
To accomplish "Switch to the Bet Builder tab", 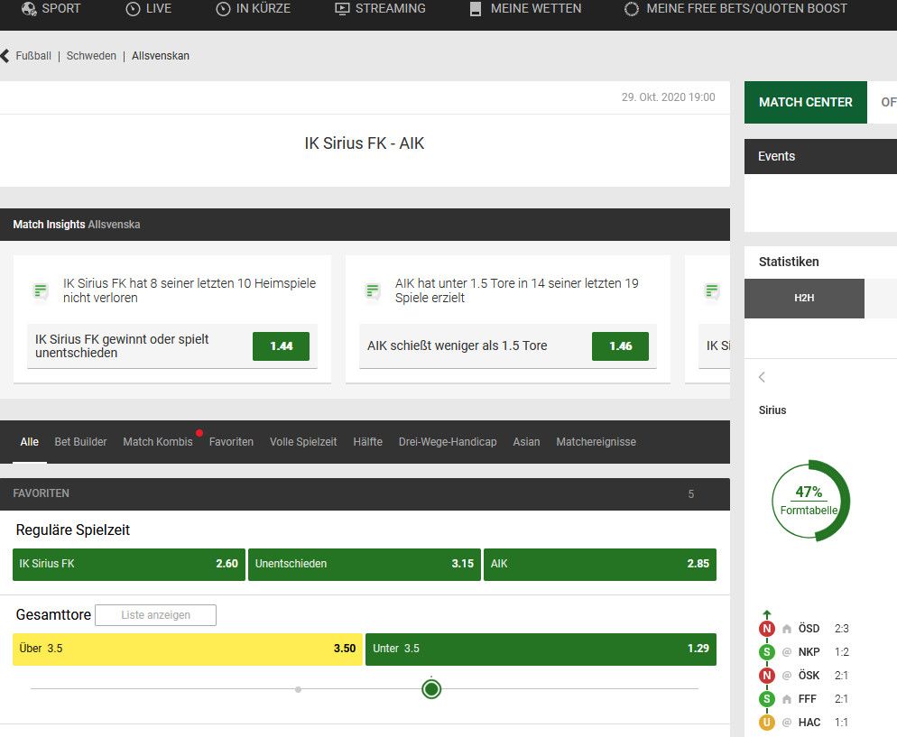I will (80, 442).
